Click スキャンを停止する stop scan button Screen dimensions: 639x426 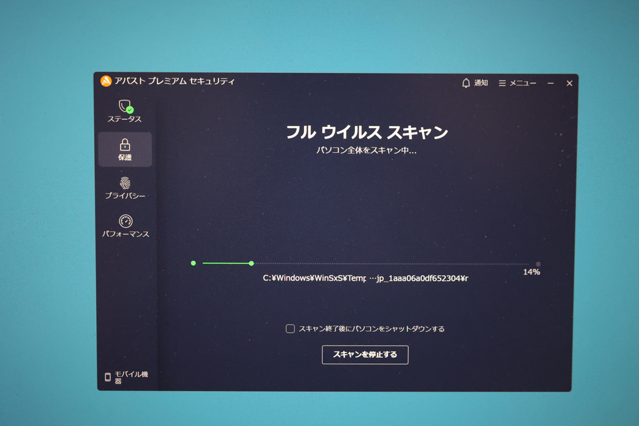365,355
